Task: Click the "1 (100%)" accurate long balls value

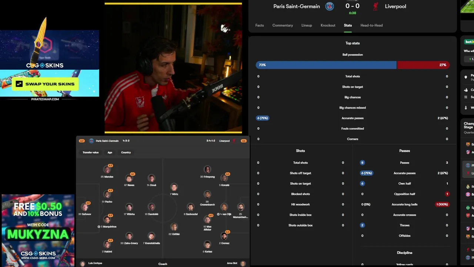Action: (442, 204)
